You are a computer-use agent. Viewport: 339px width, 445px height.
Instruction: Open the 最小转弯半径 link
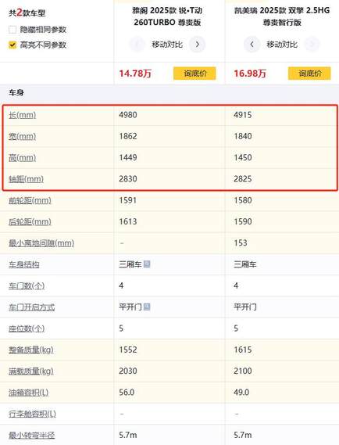(32, 435)
